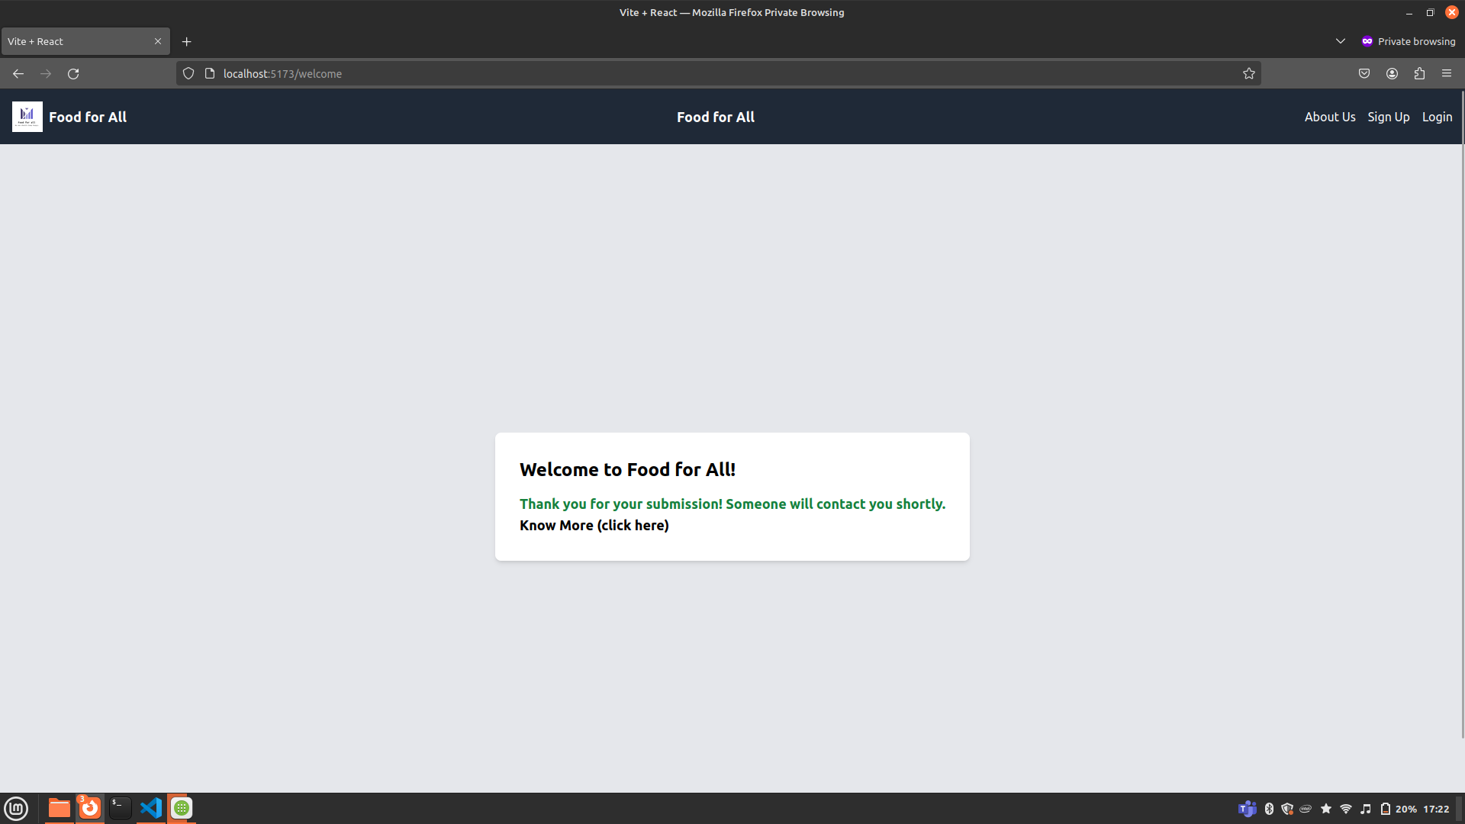Focus the localhost address bar
Screen dimensions: 1465x824
point(687,74)
